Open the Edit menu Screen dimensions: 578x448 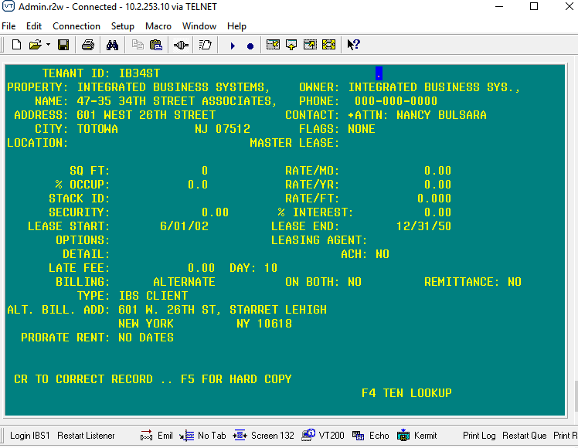click(34, 26)
